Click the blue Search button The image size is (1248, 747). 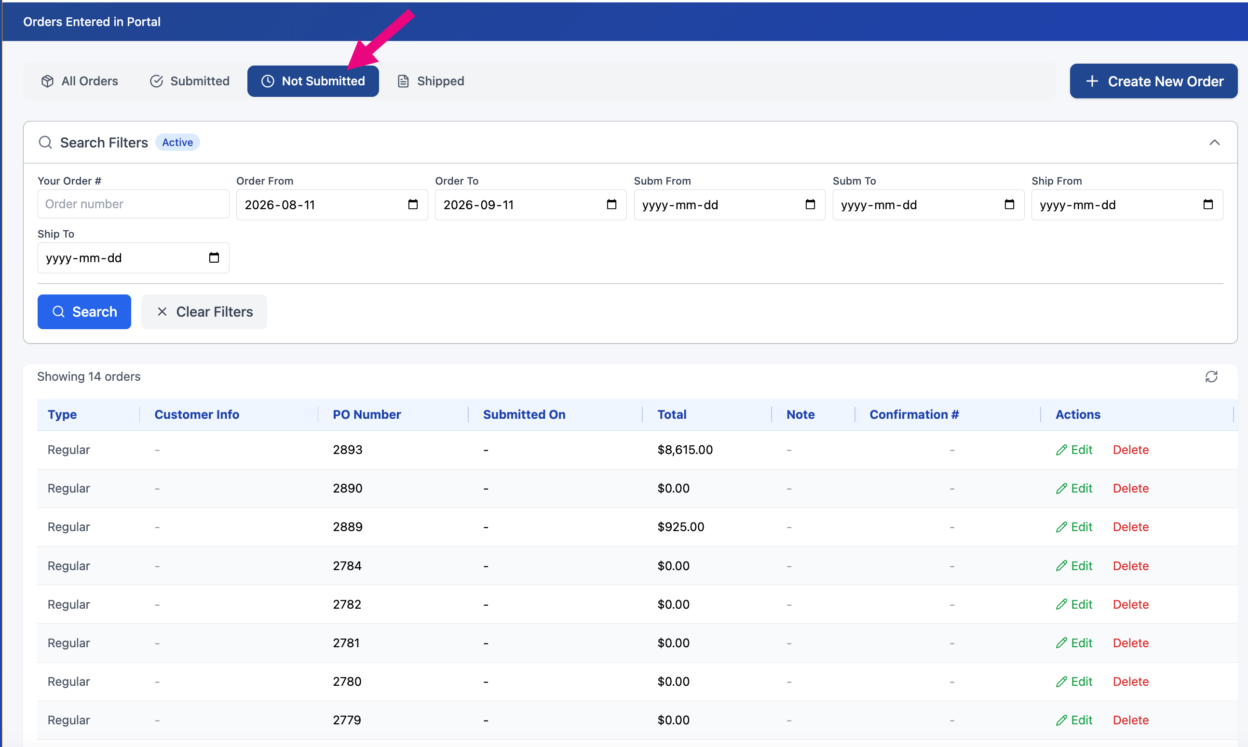84,312
